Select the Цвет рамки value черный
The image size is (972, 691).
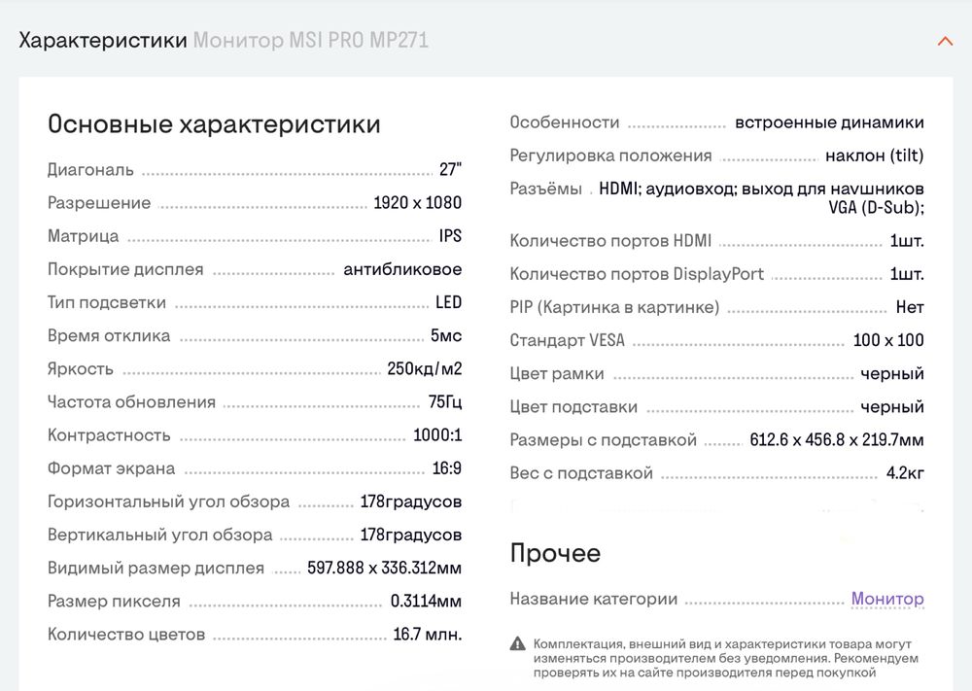click(x=892, y=374)
